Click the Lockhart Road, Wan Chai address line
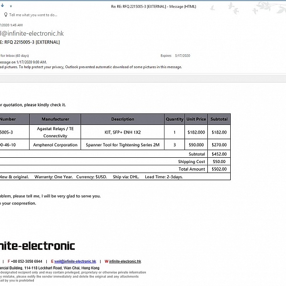Viewport: 286px width, 286px height. point(50,268)
